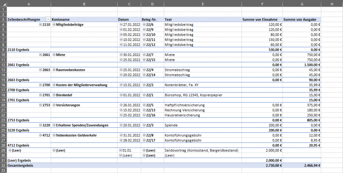
Task: Collapse the 4712 account group
Action: tap(40, 135)
